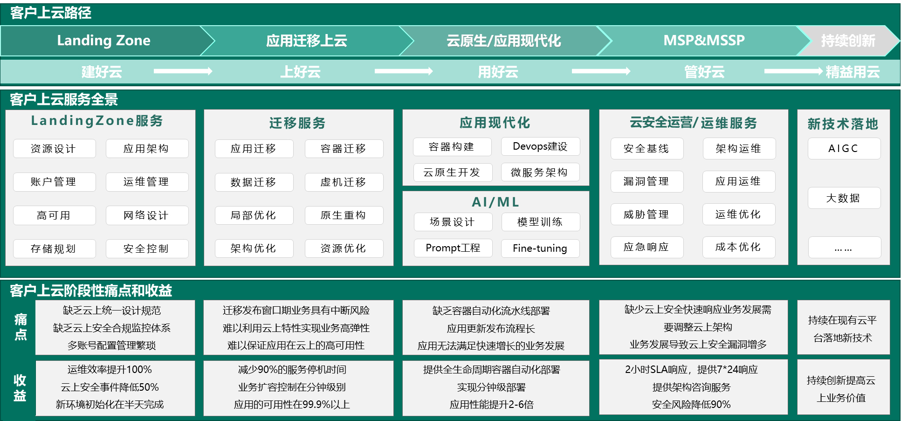The width and height of the screenshot is (901, 421).
Task: Click the 上好云 label
Action: (x=300, y=72)
